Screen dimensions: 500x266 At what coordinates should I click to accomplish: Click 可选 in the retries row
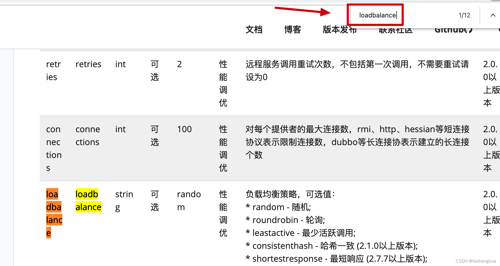[x=155, y=71]
